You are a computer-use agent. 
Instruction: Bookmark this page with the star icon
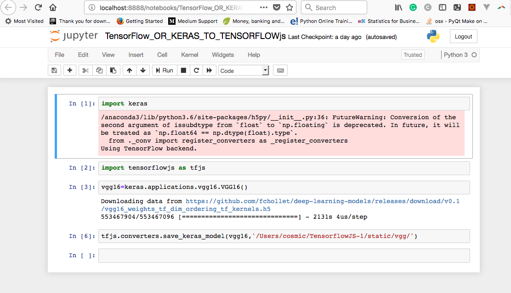(290, 7)
